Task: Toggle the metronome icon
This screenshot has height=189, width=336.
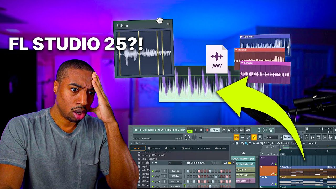Action: [x=224, y=130]
